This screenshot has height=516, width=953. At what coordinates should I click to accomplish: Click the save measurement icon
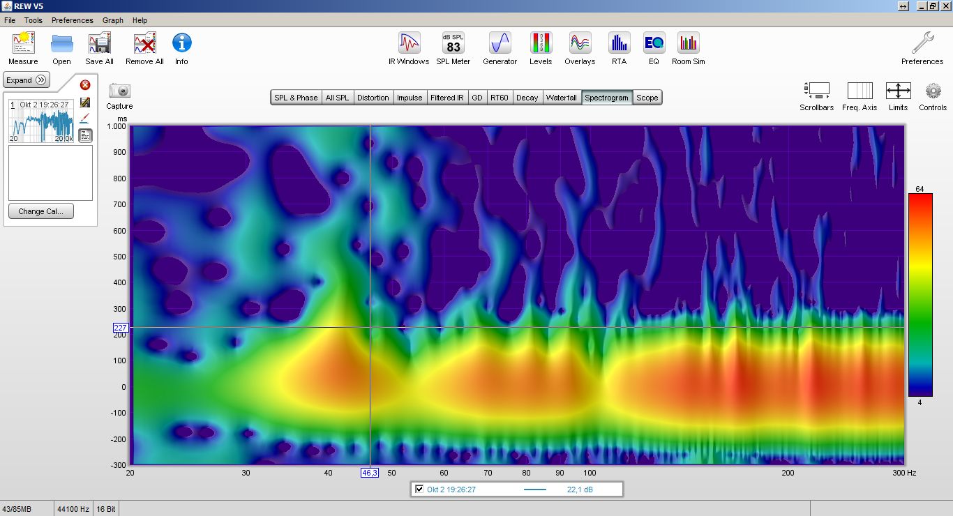point(85,103)
